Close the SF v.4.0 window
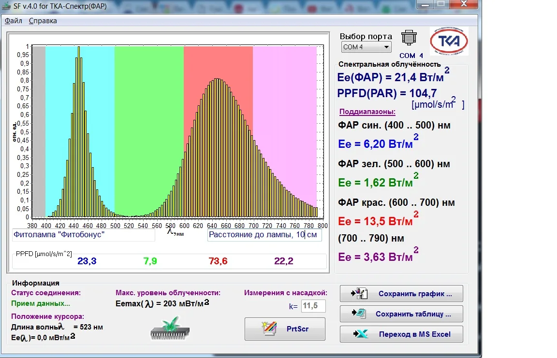Viewport: 557px width, 358px height. [x=464, y=4]
